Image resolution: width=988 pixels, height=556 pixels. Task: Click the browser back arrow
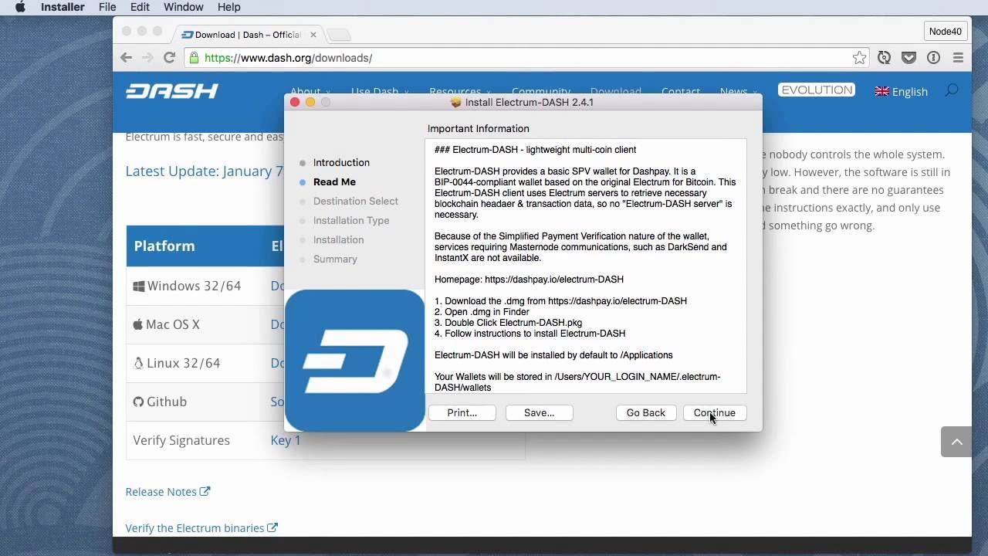(127, 58)
